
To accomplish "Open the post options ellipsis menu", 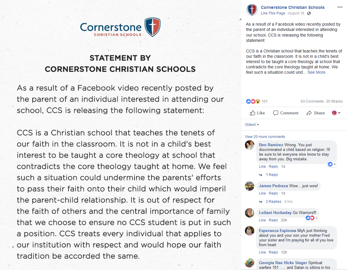I will tap(340, 7).
